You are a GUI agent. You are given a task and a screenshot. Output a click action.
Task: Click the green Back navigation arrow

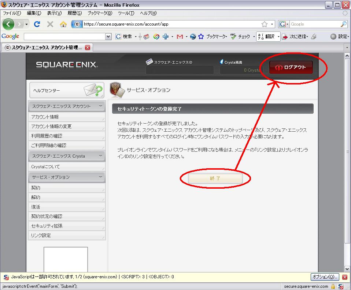coord(8,24)
